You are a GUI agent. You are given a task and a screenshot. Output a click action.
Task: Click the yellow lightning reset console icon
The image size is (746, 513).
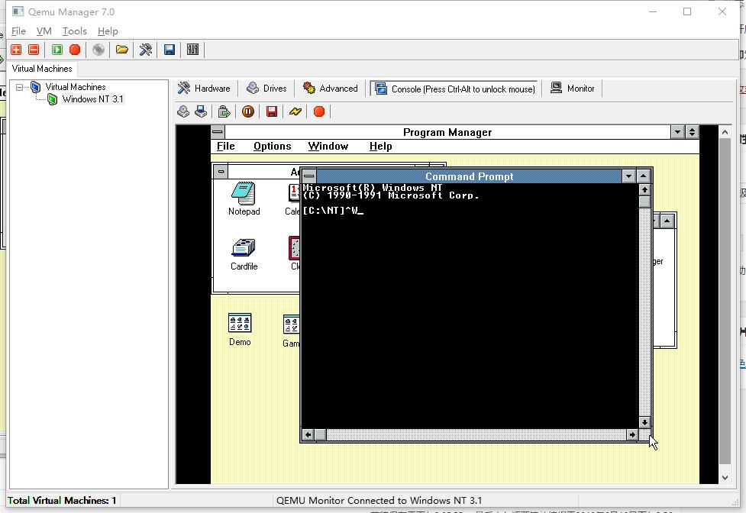[295, 111]
